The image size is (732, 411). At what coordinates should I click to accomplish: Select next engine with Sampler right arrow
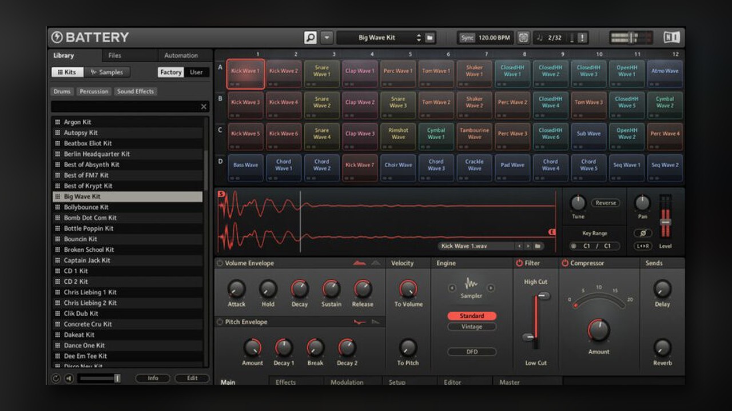pos(490,288)
